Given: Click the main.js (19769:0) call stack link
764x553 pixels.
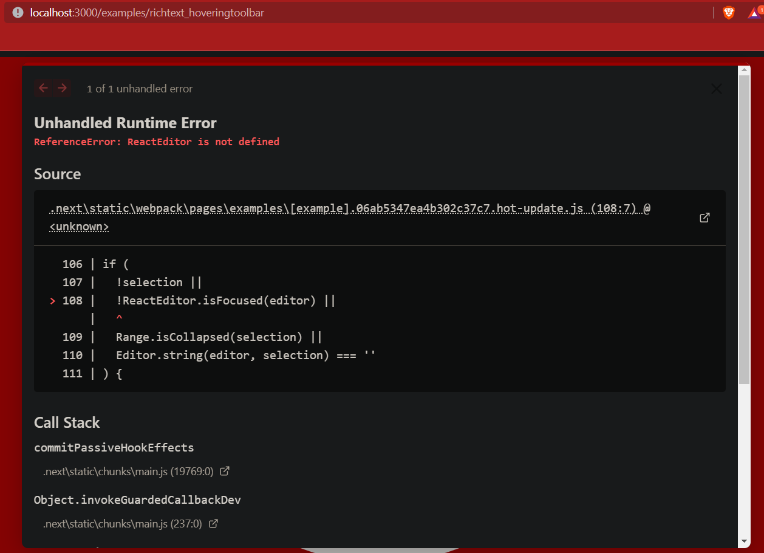Looking at the screenshot, I should (128, 470).
